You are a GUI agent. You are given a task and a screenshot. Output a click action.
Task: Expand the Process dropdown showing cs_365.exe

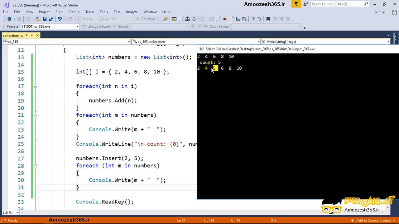coord(77,27)
